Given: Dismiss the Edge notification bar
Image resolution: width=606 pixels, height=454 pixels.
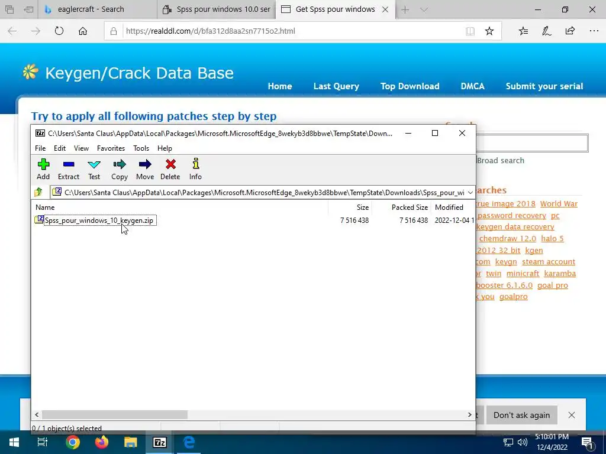Looking at the screenshot, I should pos(572,415).
